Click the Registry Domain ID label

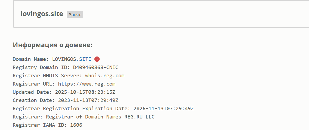click(x=41, y=67)
